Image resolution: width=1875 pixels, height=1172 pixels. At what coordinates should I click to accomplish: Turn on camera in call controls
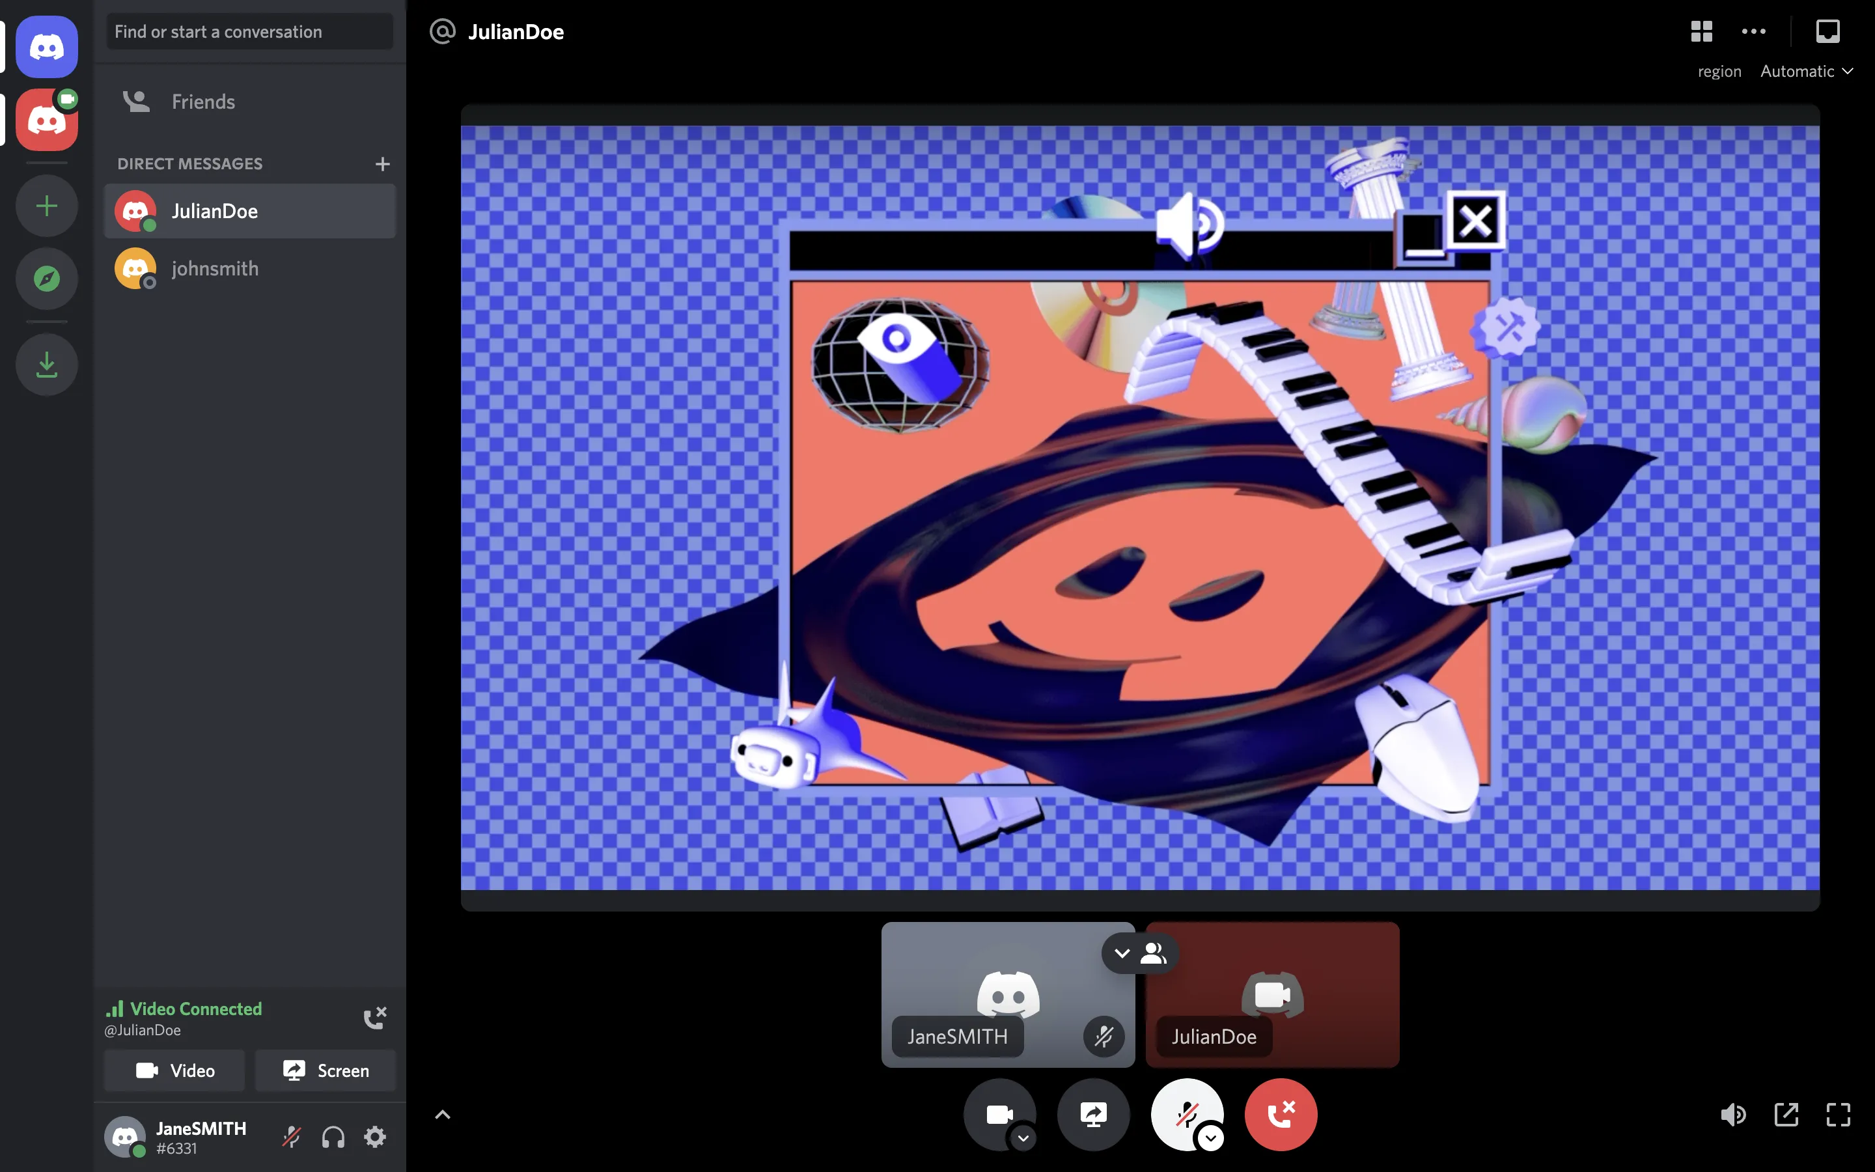pyautogui.click(x=999, y=1114)
